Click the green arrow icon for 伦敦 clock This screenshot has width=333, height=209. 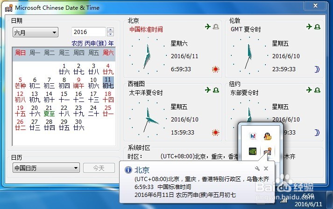coord(309,27)
